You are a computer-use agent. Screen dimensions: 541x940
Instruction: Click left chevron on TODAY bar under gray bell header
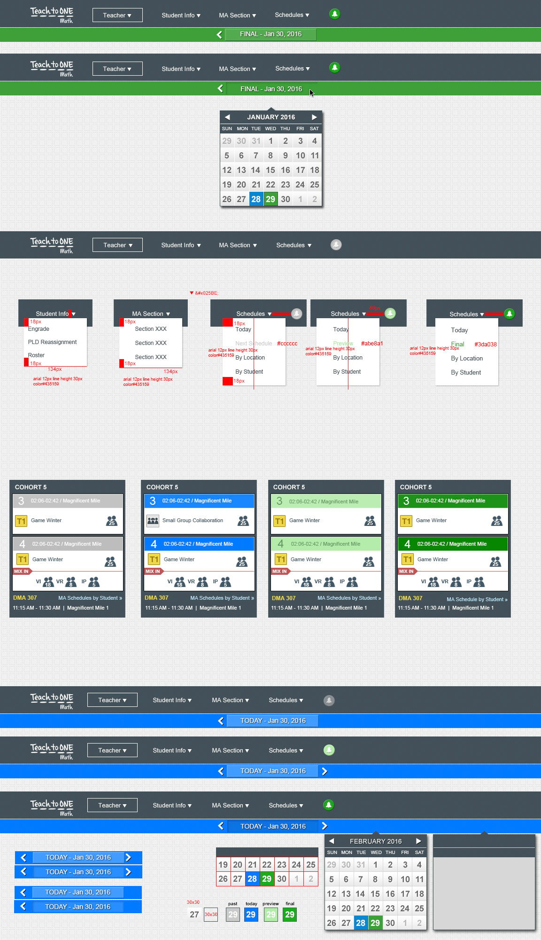click(x=221, y=721)
